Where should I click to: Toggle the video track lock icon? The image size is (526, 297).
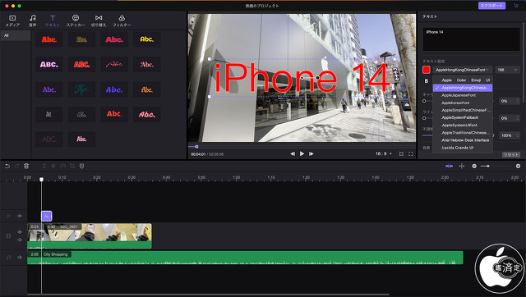click(8, 235)
